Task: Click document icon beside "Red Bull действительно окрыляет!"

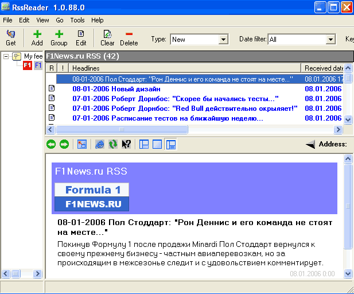Action: pyautogui.click(x=52, y=108)
